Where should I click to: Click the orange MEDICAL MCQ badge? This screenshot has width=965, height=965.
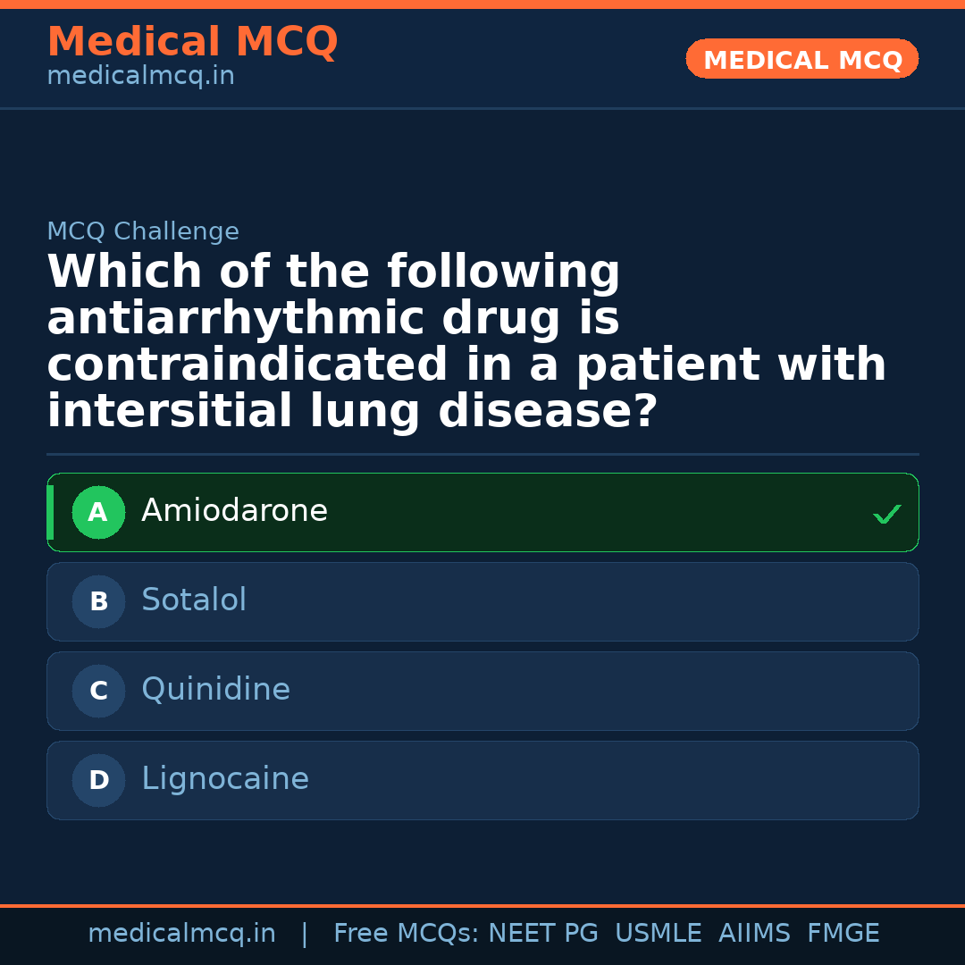[x=801, y=59]
